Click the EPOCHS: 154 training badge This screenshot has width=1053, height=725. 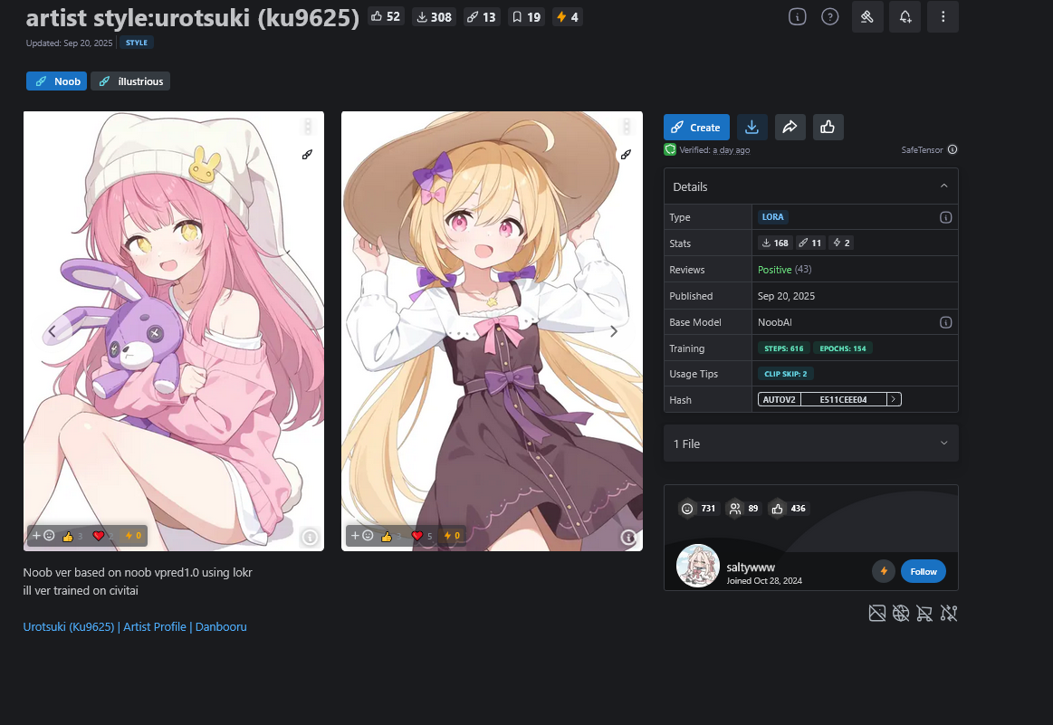pos(843,348)
